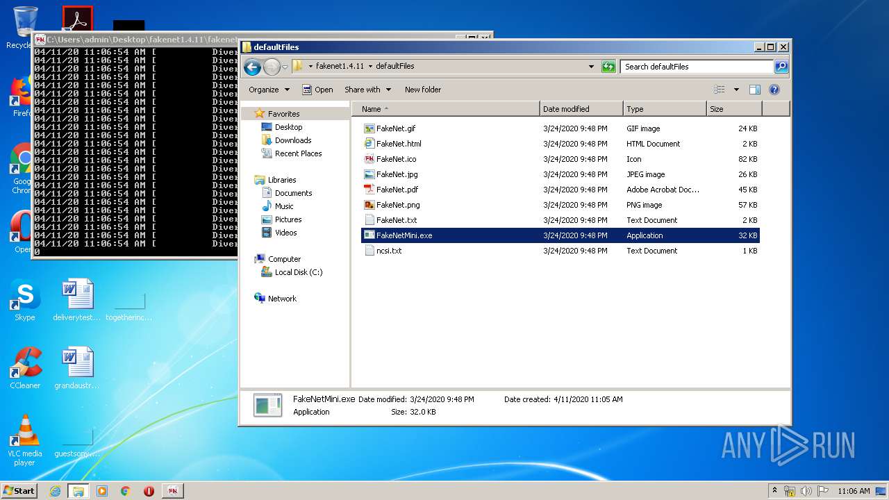This screenshot has width=889, height=500.
Task: Open the Skype desktop shortcut
Action: click(24, 301)
